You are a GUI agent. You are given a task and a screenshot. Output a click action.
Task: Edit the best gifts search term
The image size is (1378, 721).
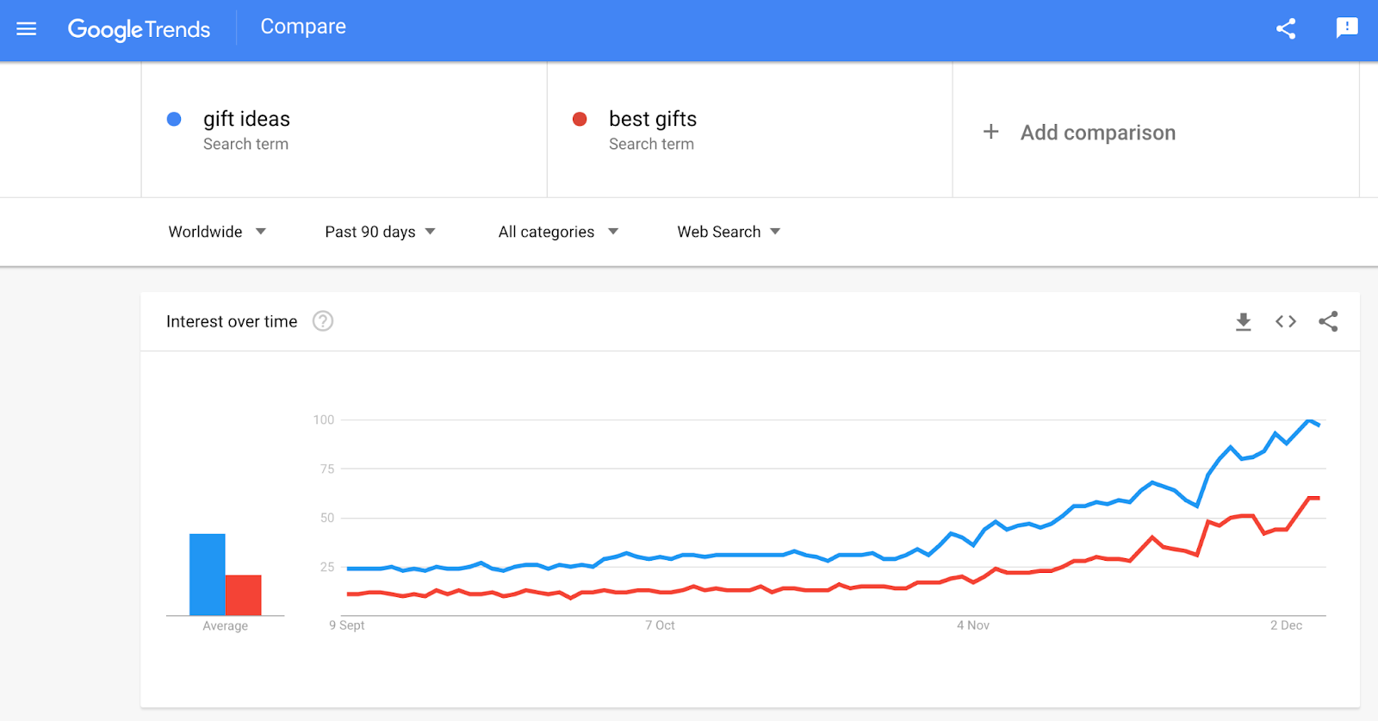pos(652,119)
